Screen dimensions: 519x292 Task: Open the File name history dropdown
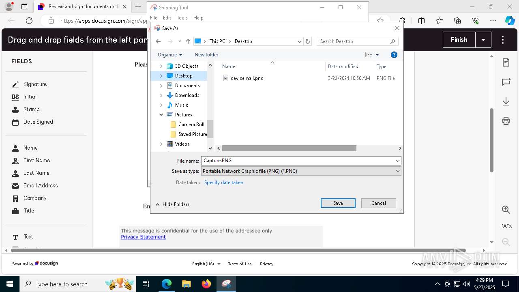(x=397, y=161)
